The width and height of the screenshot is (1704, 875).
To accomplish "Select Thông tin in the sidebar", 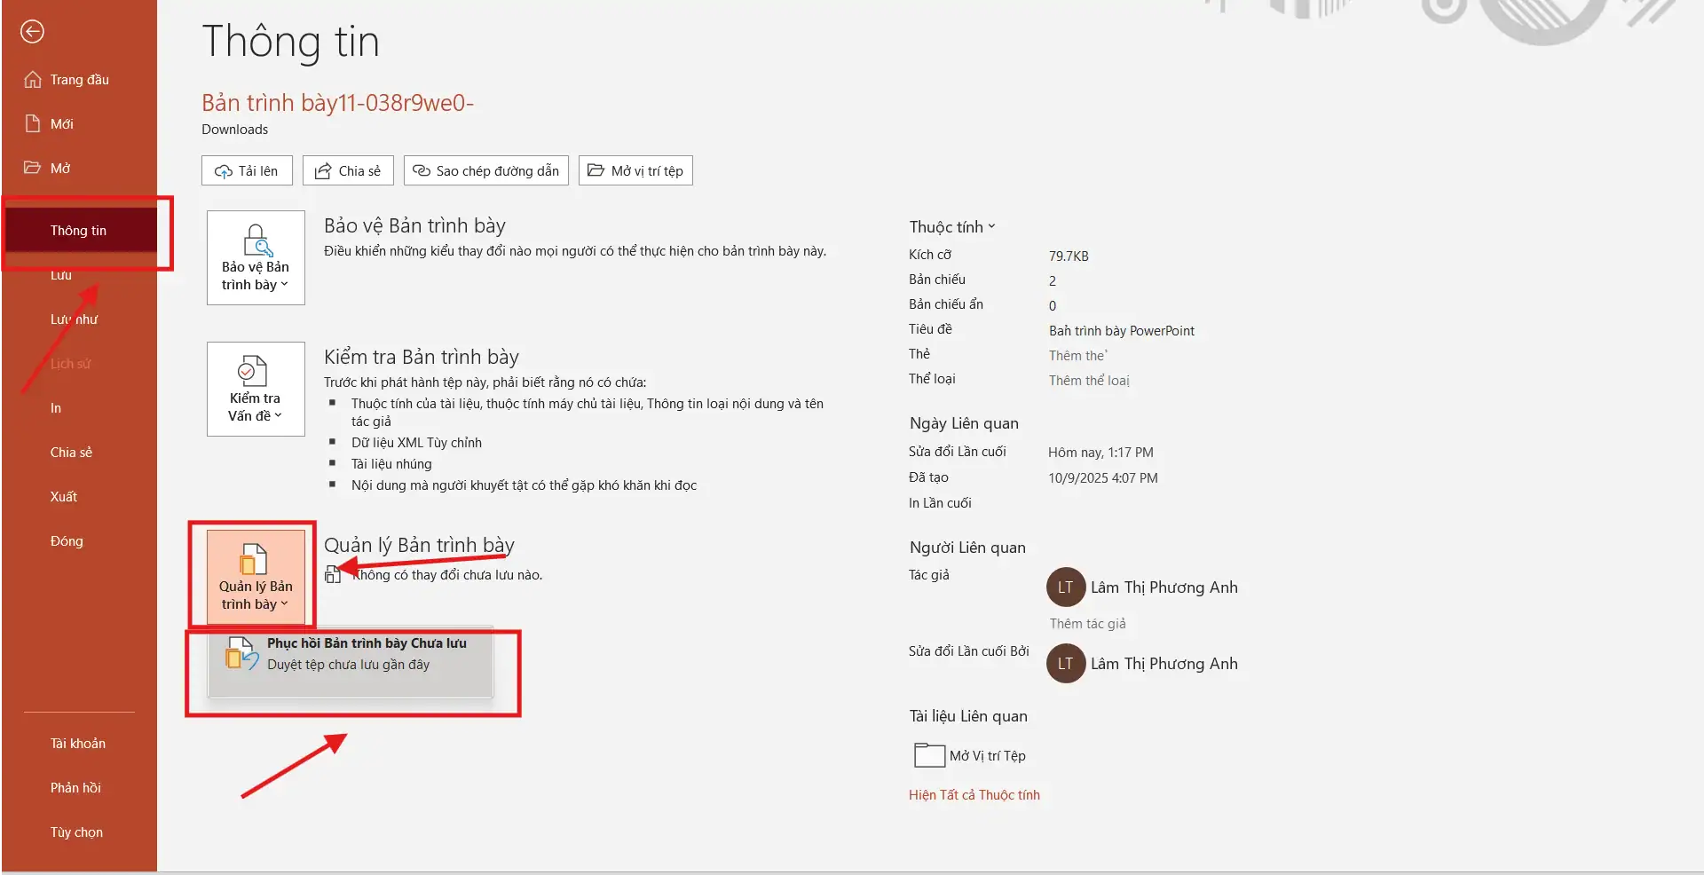I will (78, 231).
